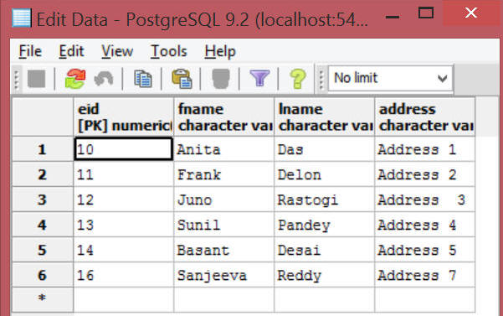503x316 pixels.
Task: Refresh the data with the green arrows icon
Action: 75,79
